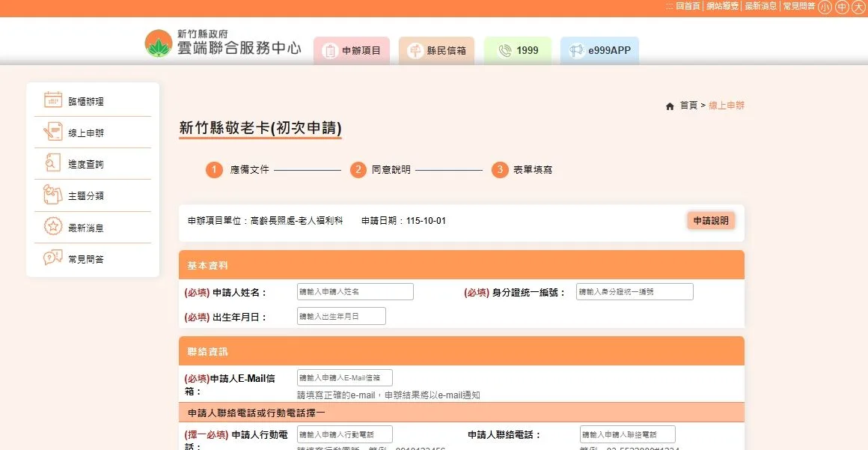Click the text 申辦項目單位：高齡長照處-老人福利科
868x450 pixels.
point(265,221)
